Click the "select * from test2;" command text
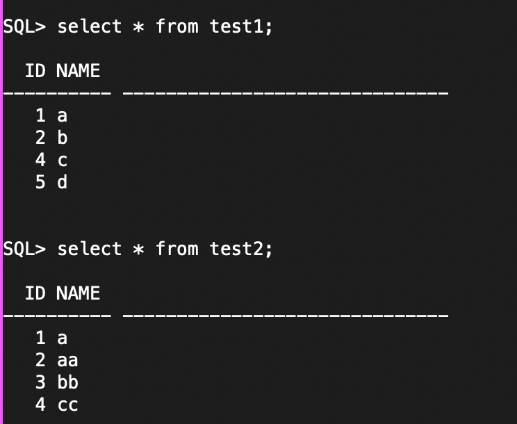 pos(165,249)
